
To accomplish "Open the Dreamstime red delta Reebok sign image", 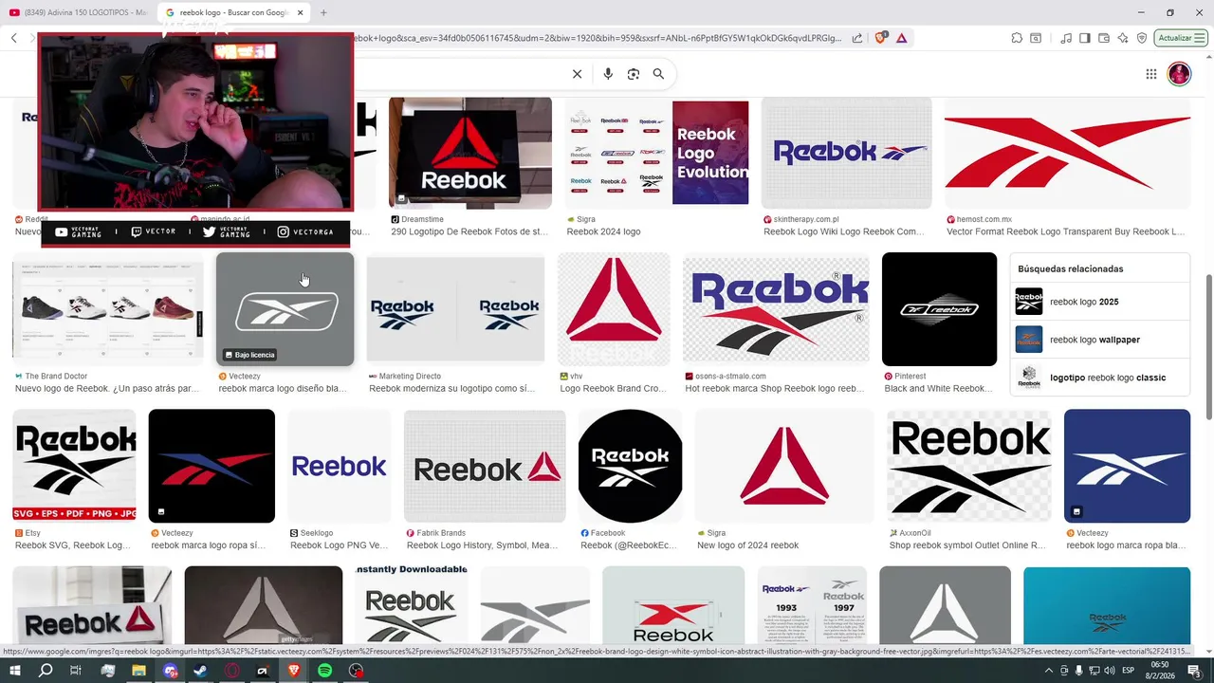I will [x=470, y=153].
